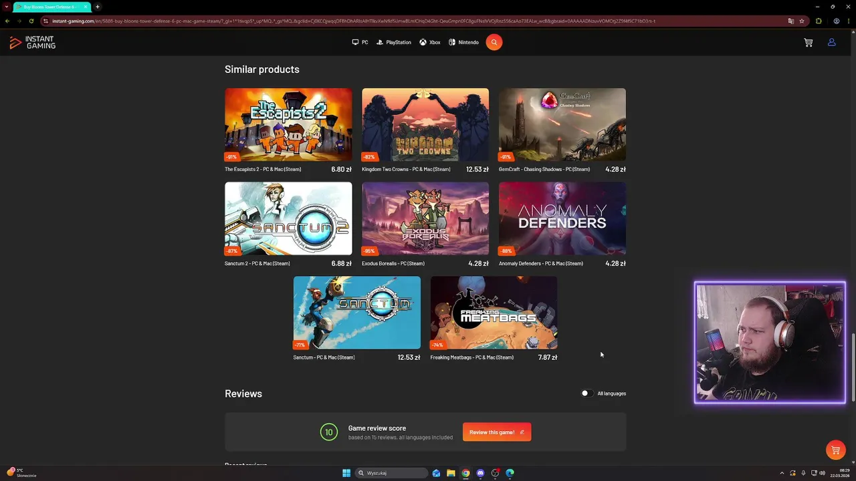Reload the page with the refresh icon
856x481 pixels.
[x=31, y=21]
